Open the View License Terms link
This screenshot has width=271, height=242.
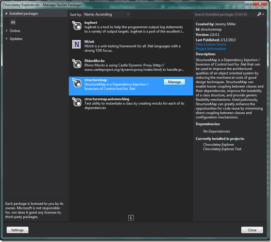211,44
